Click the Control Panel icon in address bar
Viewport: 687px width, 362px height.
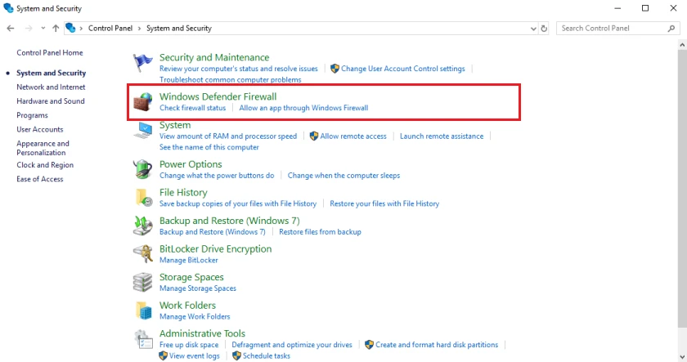click(x=70, y=28)
